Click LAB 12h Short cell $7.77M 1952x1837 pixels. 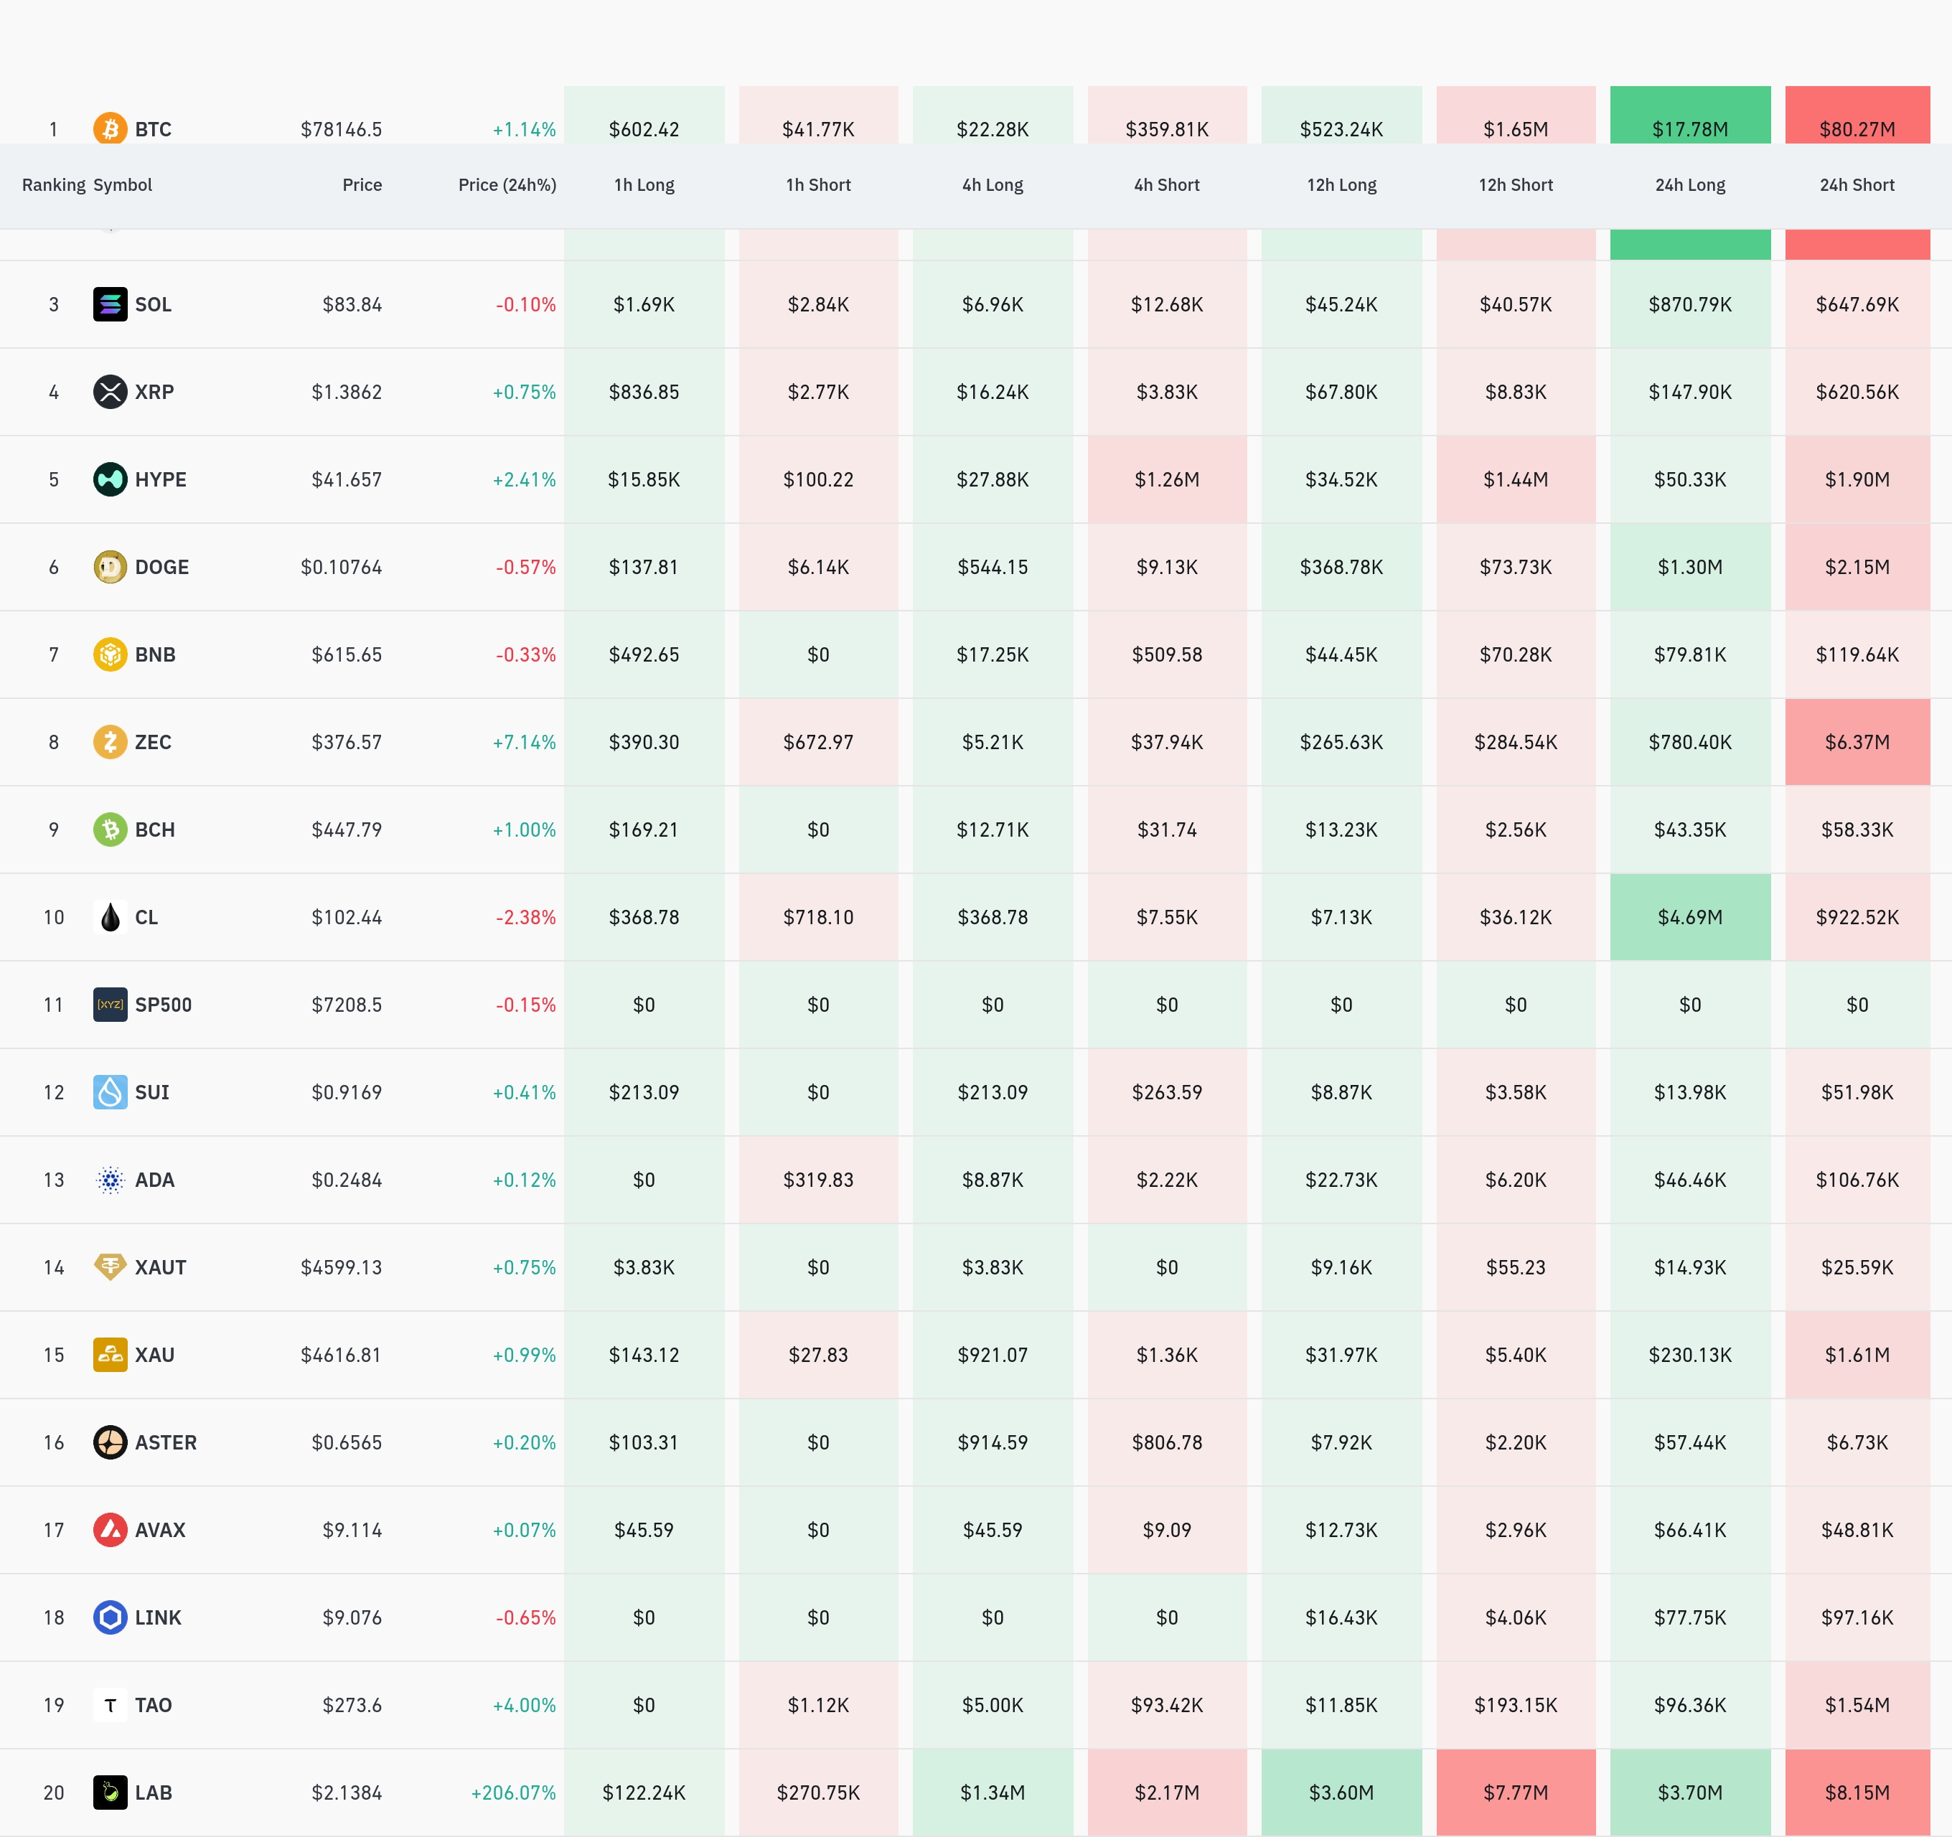click(x=1516, y=1792)
